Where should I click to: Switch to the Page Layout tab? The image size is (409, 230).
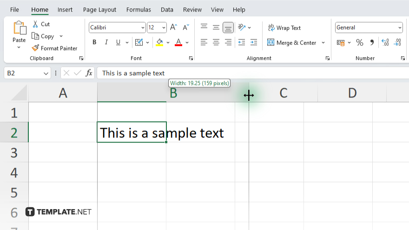pyautogui.click(x=99, y=10)
